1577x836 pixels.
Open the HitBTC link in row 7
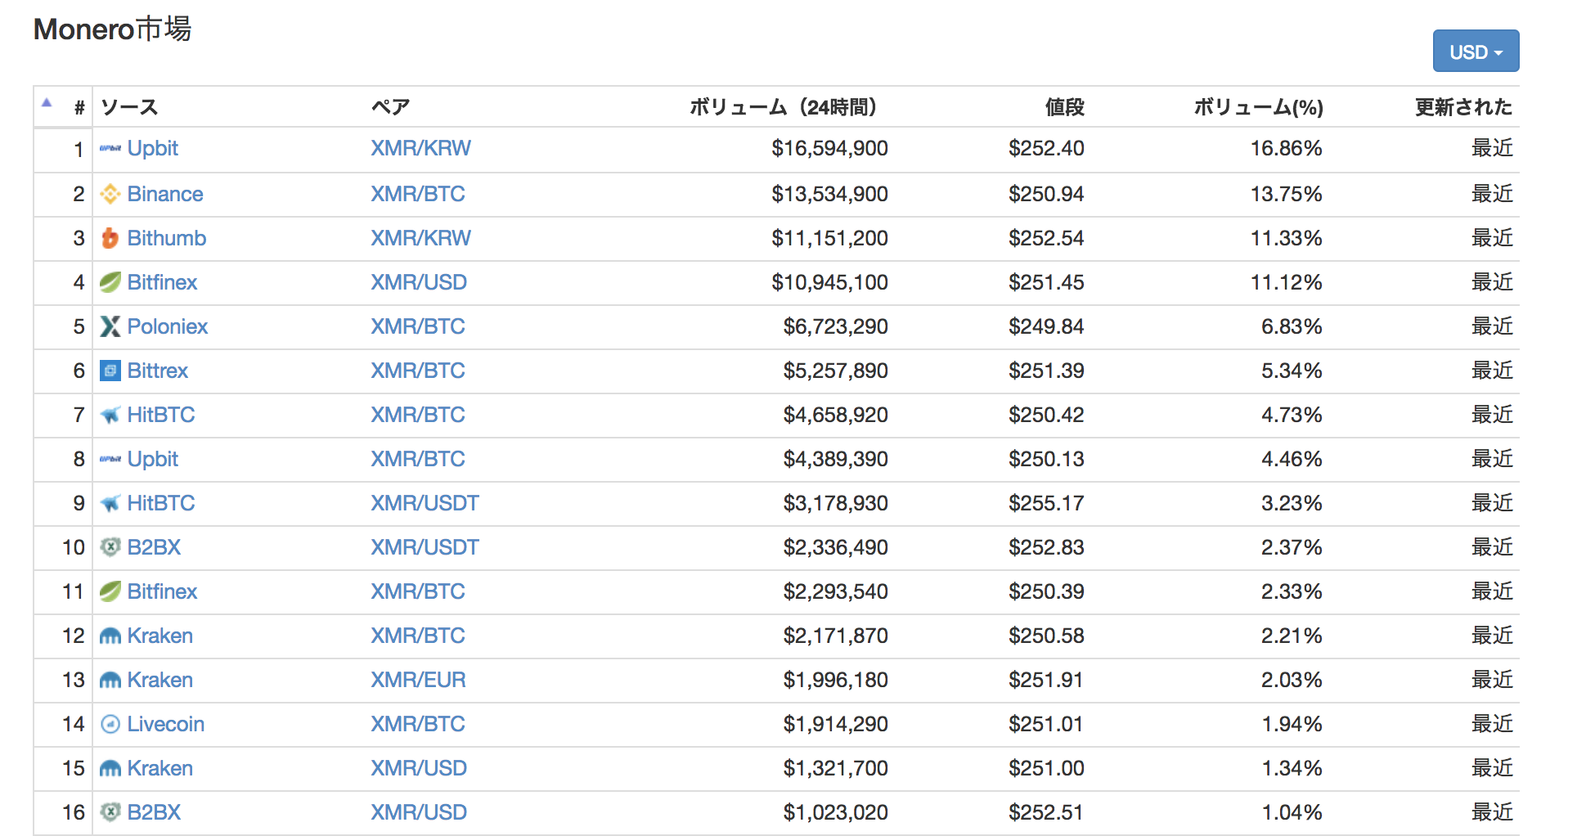tap(161, 415)
